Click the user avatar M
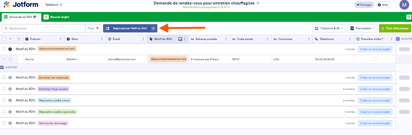Viewport: 412px width, 135px height. 404,4
